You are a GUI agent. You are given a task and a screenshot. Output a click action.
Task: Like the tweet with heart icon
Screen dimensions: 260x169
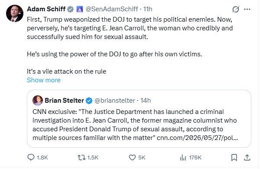[x=132, y=157]
